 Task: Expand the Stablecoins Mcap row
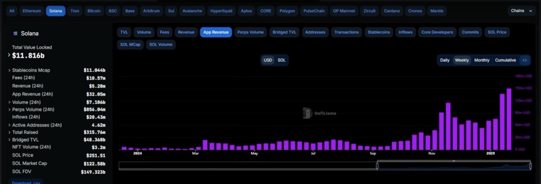(x=9, y=70)
